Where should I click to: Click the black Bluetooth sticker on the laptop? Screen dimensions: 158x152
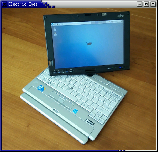tap(90, 122)
